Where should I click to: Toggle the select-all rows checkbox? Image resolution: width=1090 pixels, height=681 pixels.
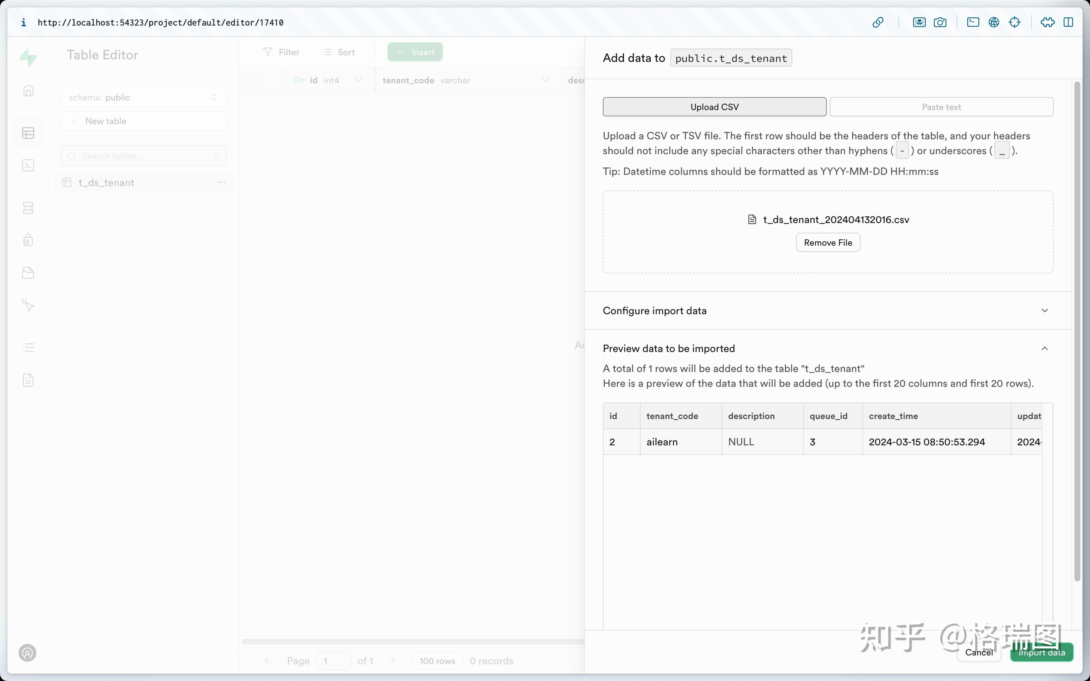251,80
